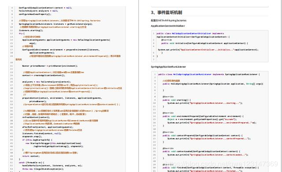Click the heading "3、事件监听机制"
Image resolution: width=282 pixels, height=172 pixels.
coord(167,13)
